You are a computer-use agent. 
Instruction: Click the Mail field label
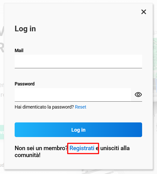click(19, 51)
